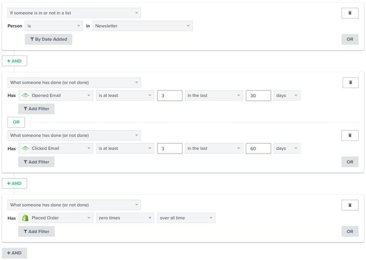Delete the Newsletter list condition with trash icon
The image size is (366, 260).
pos(350,13)
